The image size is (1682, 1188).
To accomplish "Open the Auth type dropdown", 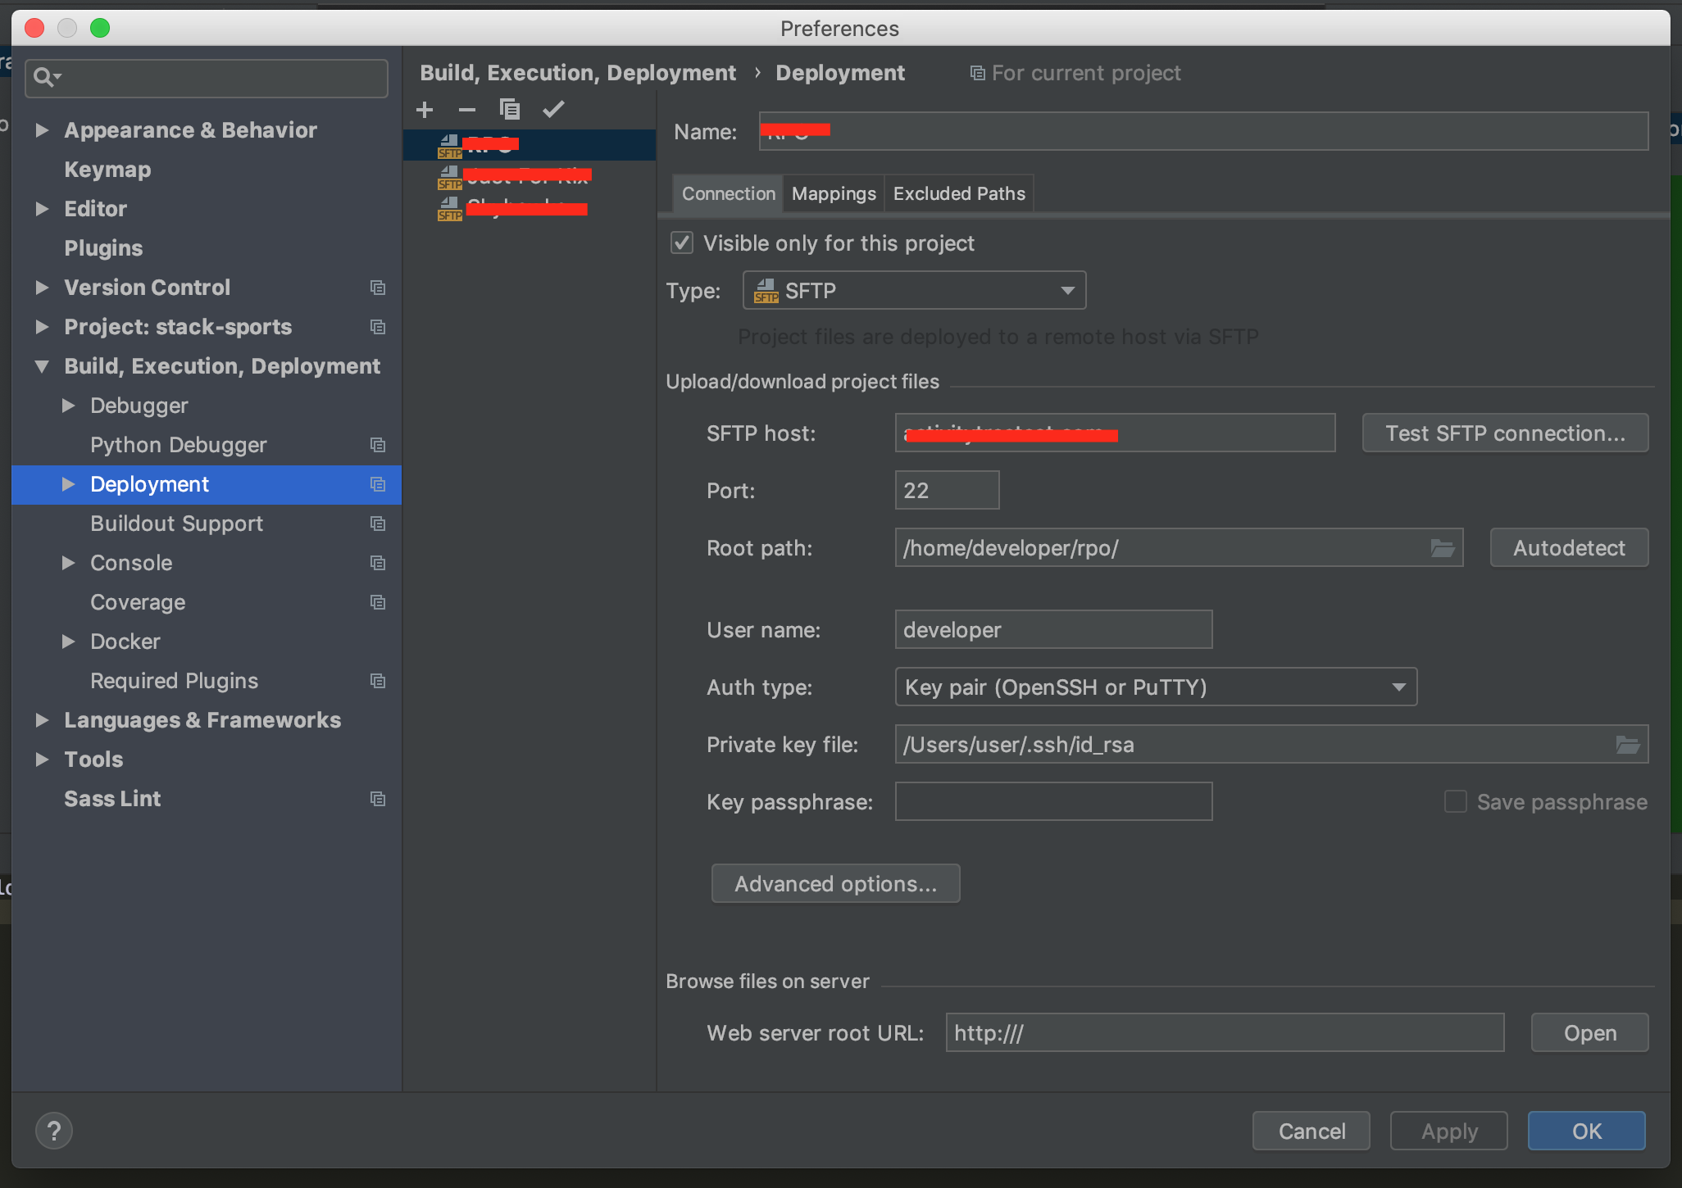I will 1156,687.
